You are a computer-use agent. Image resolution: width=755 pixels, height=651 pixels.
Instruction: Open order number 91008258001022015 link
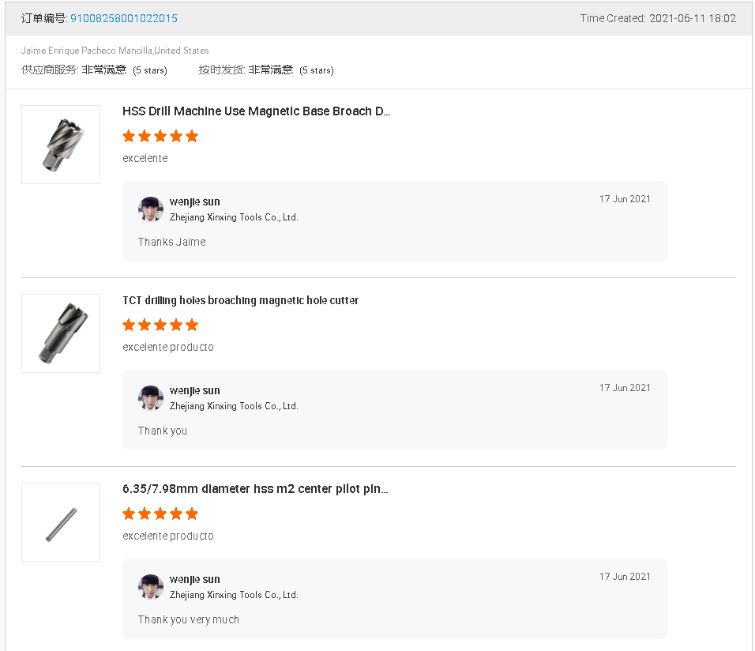[123, 18]
